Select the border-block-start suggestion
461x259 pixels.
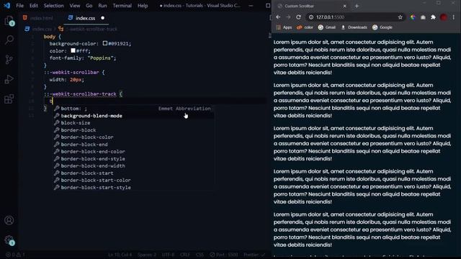(134, 173)
